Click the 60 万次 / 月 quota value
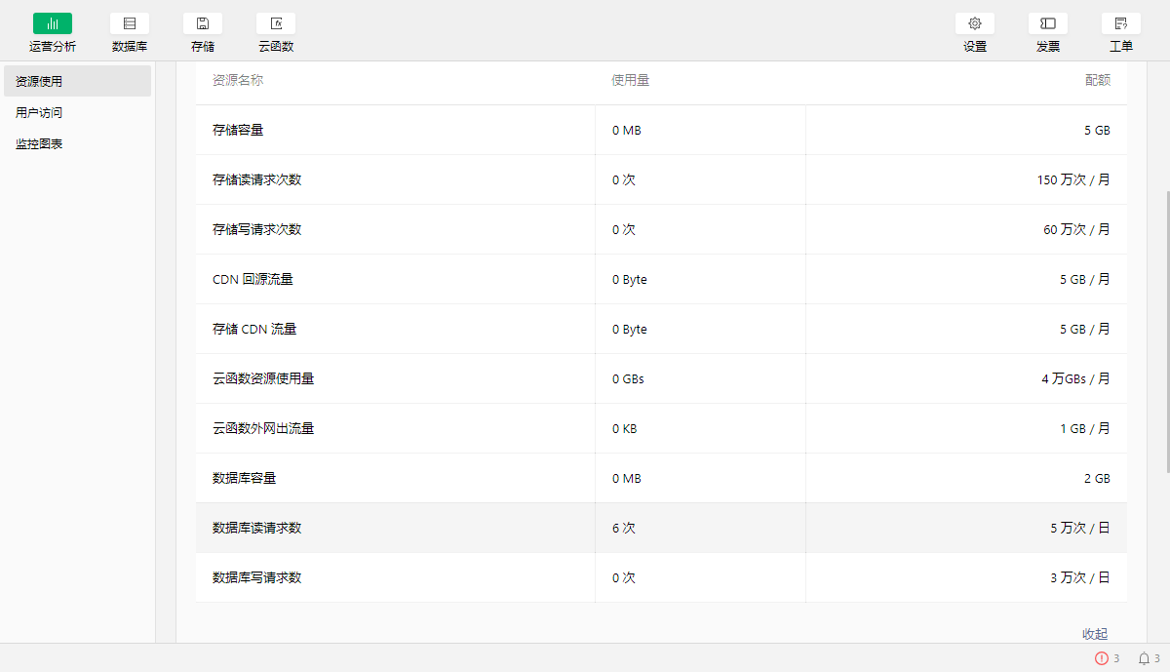The image size is (1170, 672). click(1077, 229)
